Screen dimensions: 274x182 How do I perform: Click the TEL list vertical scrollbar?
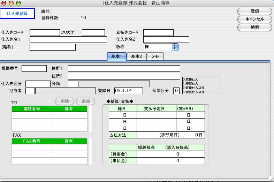(91, 119)
